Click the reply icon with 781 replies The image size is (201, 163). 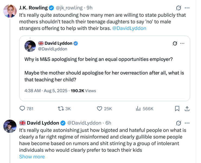tap(23, 109)
